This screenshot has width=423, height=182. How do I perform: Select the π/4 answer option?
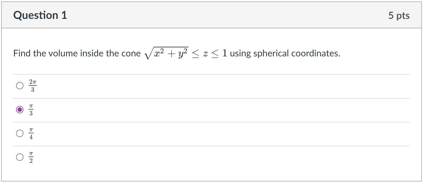coord(19,133)
